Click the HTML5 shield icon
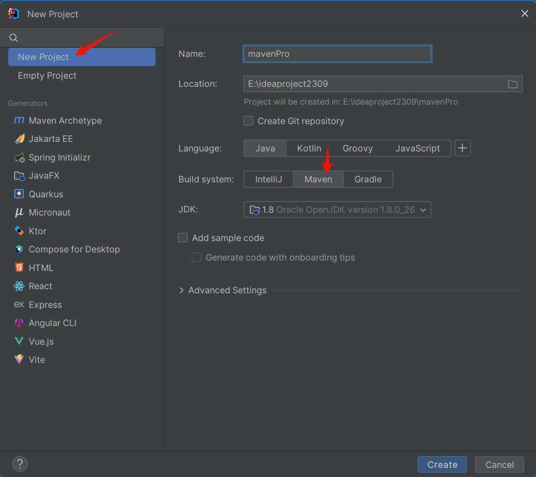The image size is (536, 477). click(19, 267)
